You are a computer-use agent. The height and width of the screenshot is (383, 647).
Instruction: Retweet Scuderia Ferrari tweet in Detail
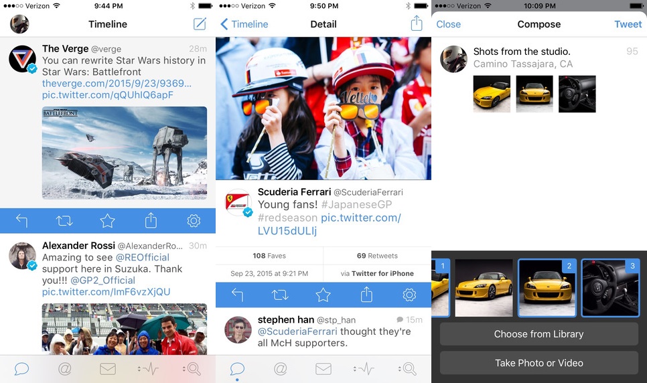coord(280,295)
